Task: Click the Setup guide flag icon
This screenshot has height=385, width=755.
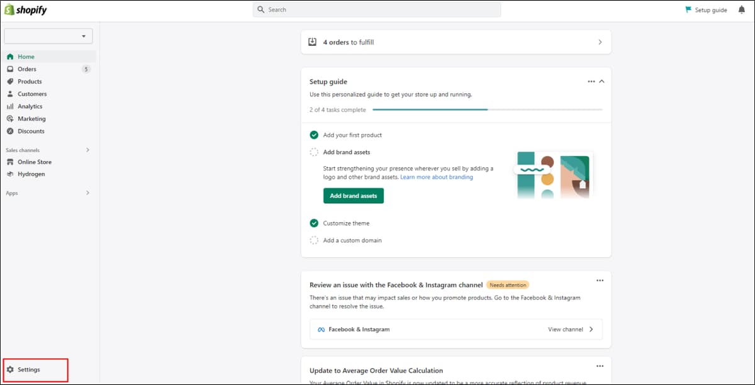Action: tap(688, 10)
